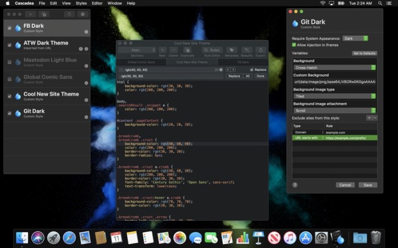
Task: Uncheck Allow injection in iframes
Action: click(294, 44)
